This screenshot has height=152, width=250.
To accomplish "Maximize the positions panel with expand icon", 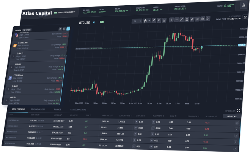I will (x=239, y=111).
